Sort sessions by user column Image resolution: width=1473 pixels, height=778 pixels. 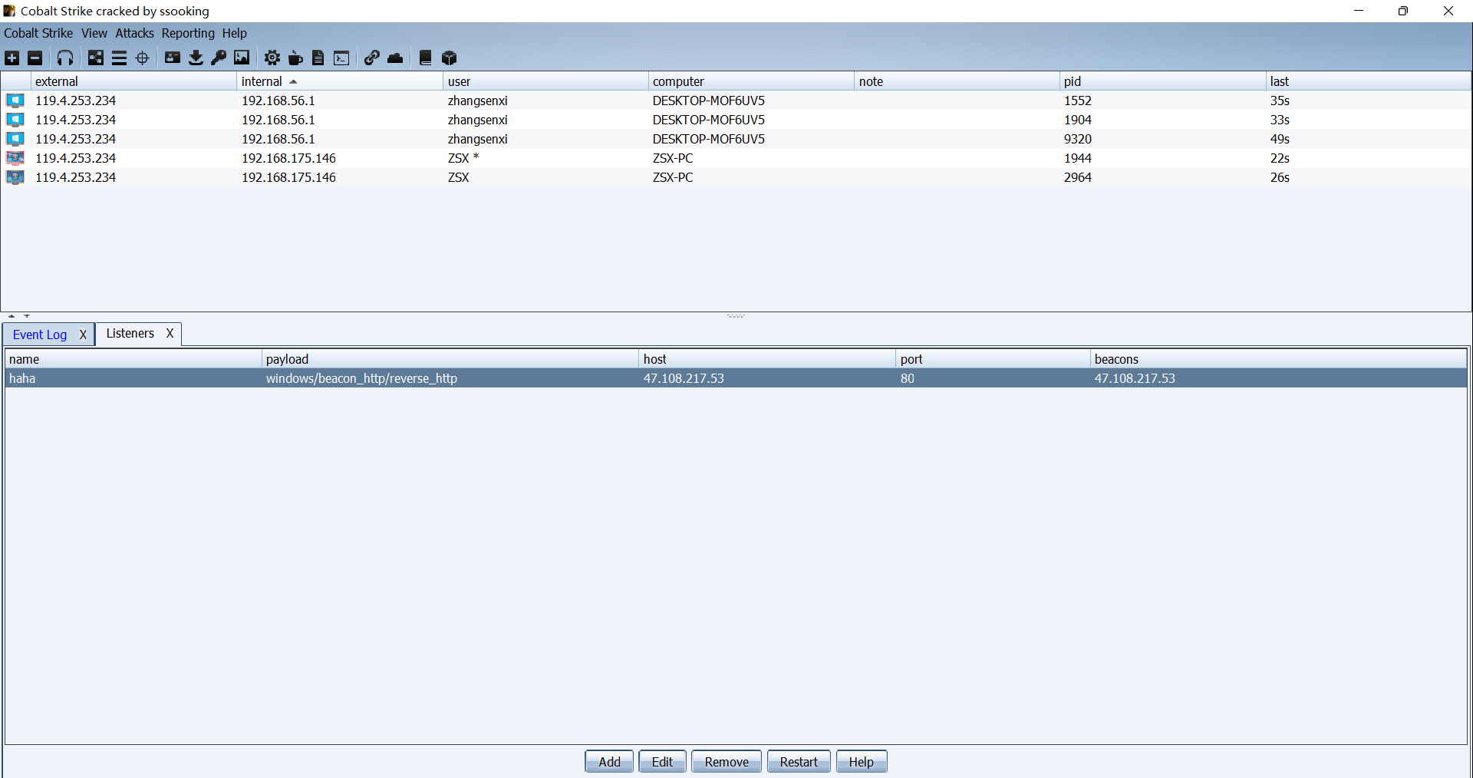(546, 81)
